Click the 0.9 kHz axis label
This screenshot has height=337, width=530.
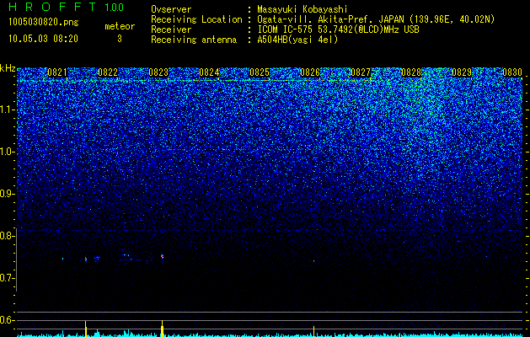coord(8,194)
